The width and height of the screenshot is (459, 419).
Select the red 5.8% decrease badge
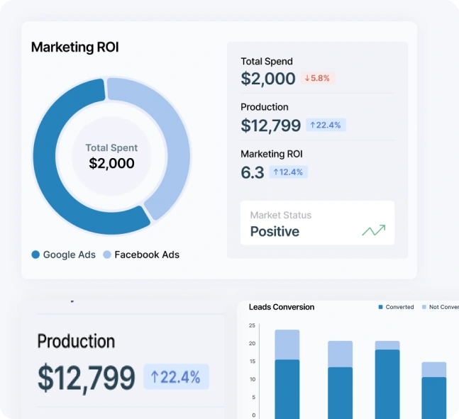[317, 79]
